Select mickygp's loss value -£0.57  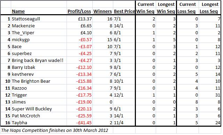[85, 39]
